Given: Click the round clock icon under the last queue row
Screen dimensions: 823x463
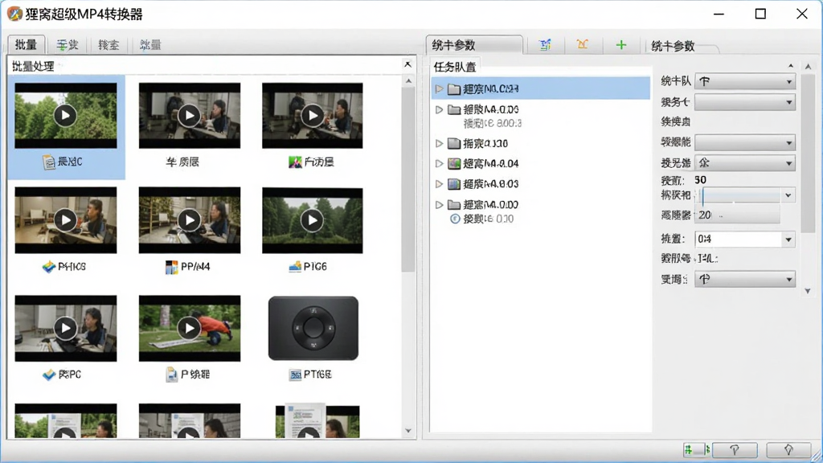Looking at the screenshot, I should pyautogui.click(x=455, y=219).
